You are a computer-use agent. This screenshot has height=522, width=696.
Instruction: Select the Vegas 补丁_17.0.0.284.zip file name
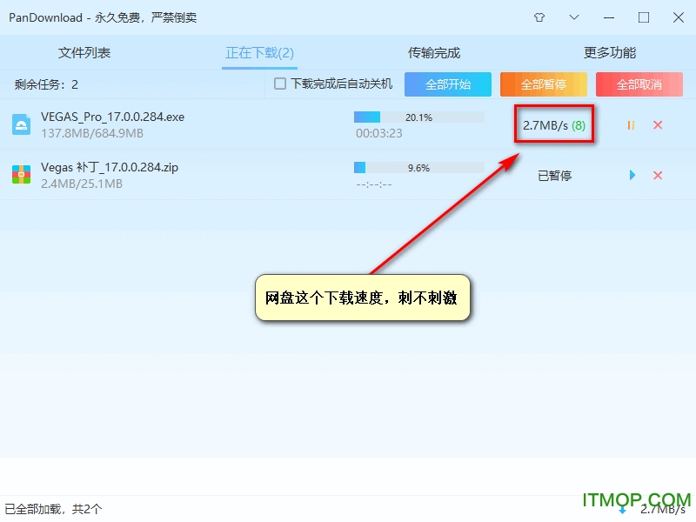click(x=110, y=167)
